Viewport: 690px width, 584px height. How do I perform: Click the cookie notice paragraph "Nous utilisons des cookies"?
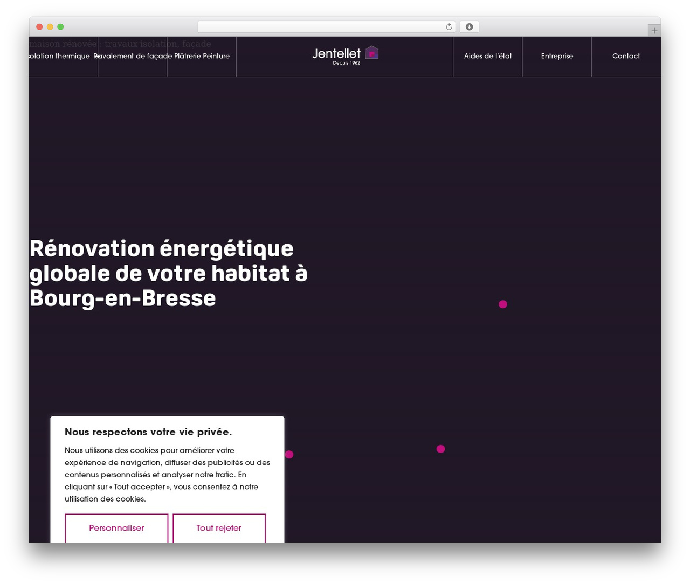(x=167, y=475)
